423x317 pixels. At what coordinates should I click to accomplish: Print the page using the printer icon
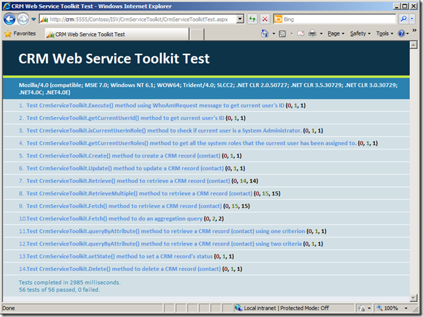(312, 33)
